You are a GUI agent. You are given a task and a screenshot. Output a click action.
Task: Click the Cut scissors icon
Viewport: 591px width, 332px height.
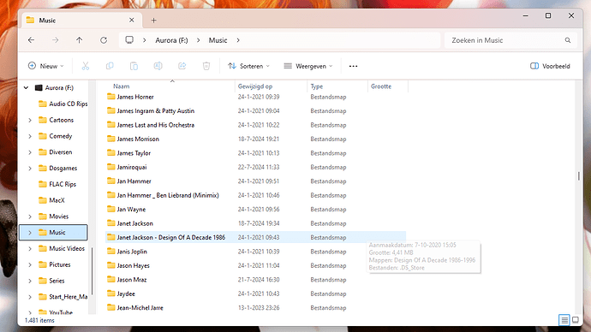86,66
